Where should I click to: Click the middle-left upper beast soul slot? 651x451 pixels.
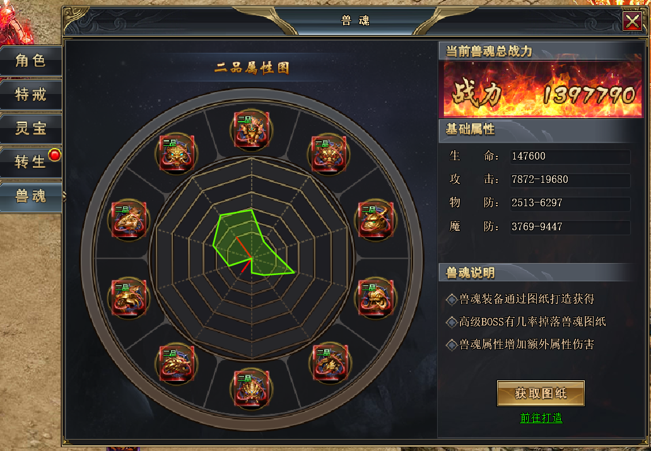click(129, 220)
